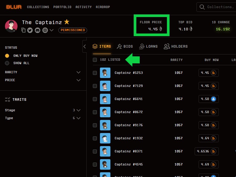Viewport: 236px width, 177px height.
Task: Check the select-all 102 Listed checkbox
Action: pyautogui.click(x=95, y=60)
